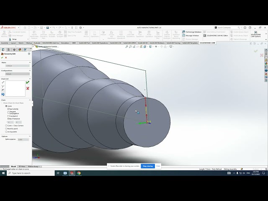
Task: Click the View Settings monitor icon
Action: (x=170, y=46)
